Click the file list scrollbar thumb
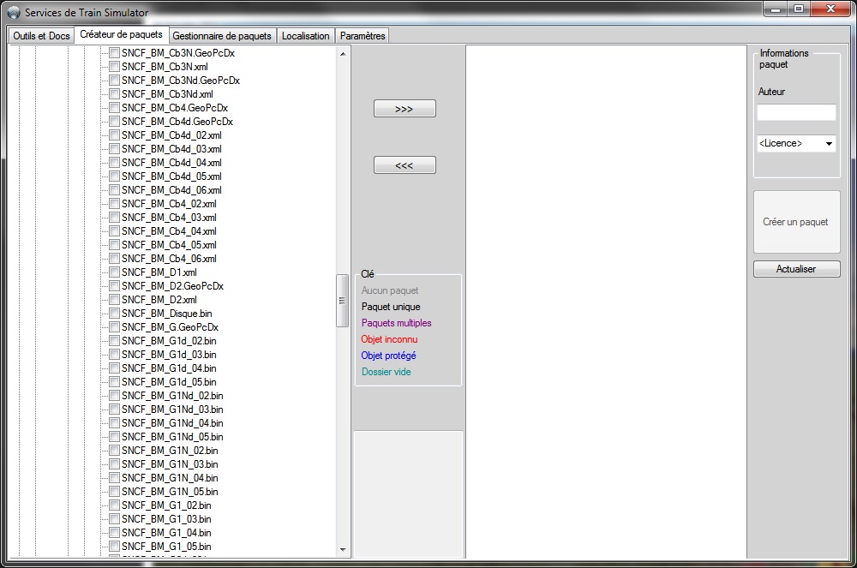This screenshot has height=568, width=857. pyautogui.click(x=342, y=301)
